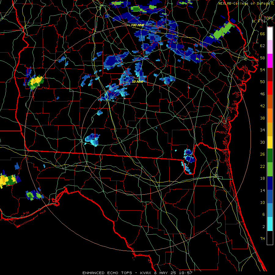The width and height of the screenshot is (275, 275).
Task: Click the '42' scale label
Action: pos(262,106)
